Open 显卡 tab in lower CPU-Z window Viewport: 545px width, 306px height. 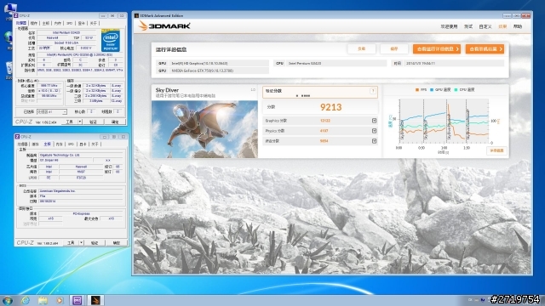click(x=83, y=144)
